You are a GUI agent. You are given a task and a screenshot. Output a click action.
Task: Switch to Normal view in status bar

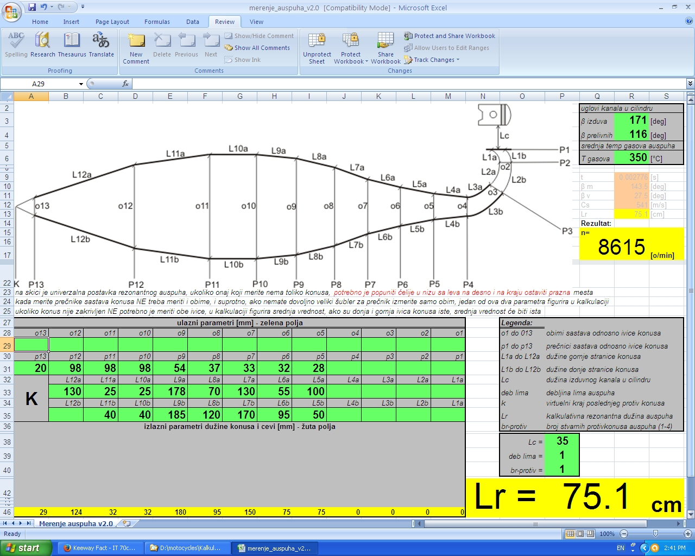coord(570,534)
